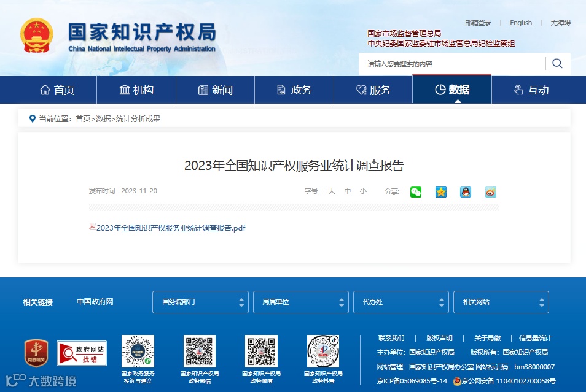Open the 政府网站找错 badge

82,353
